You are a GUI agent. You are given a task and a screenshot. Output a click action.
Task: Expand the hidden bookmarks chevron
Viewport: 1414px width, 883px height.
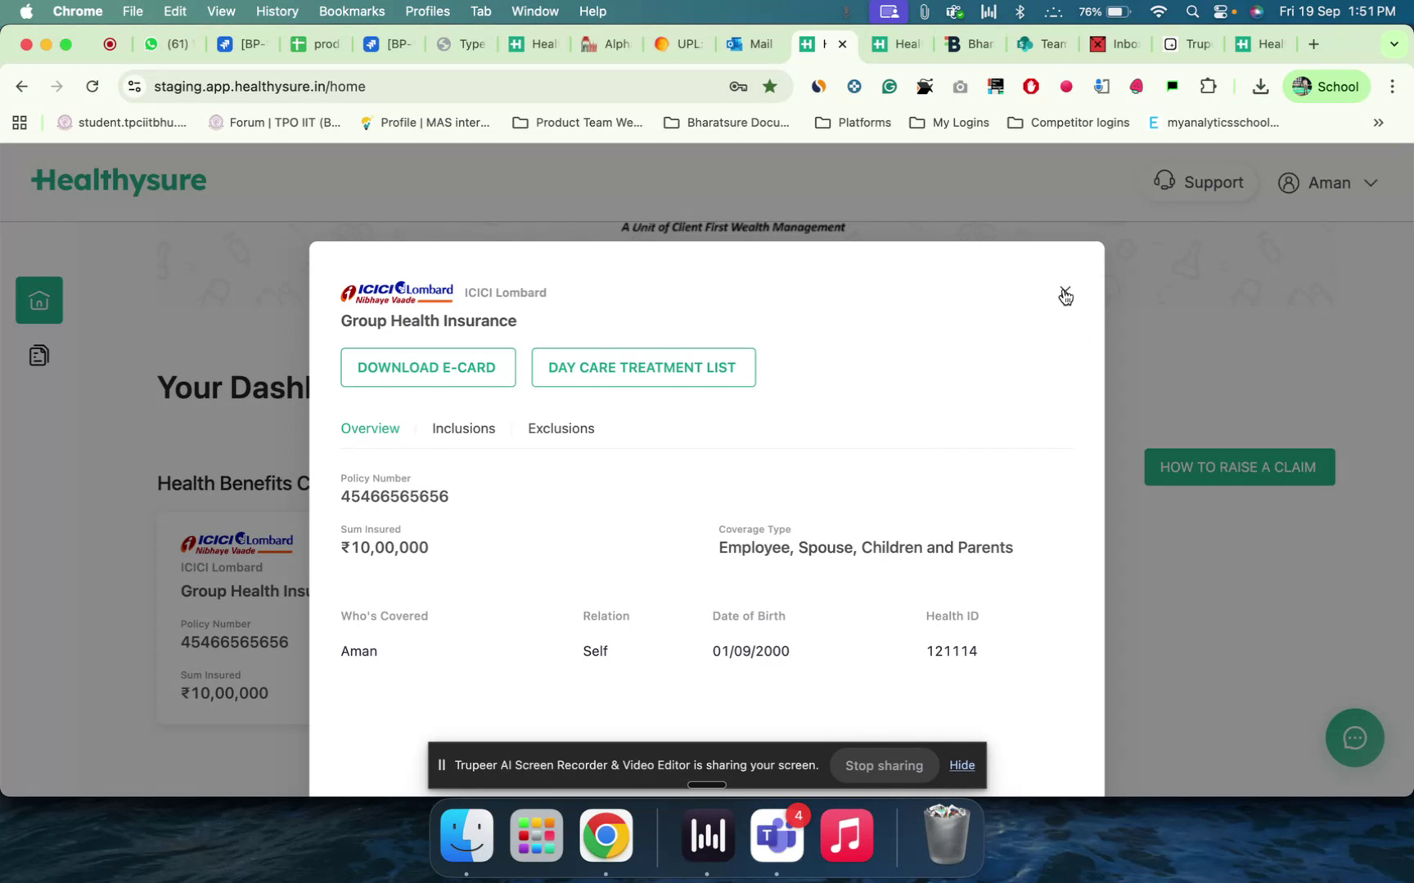tap(1378, 123)
